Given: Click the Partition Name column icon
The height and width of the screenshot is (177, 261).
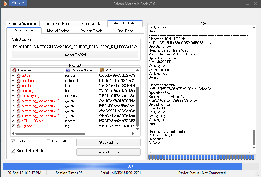Looking at the screenshot, I should pos(68,70).
